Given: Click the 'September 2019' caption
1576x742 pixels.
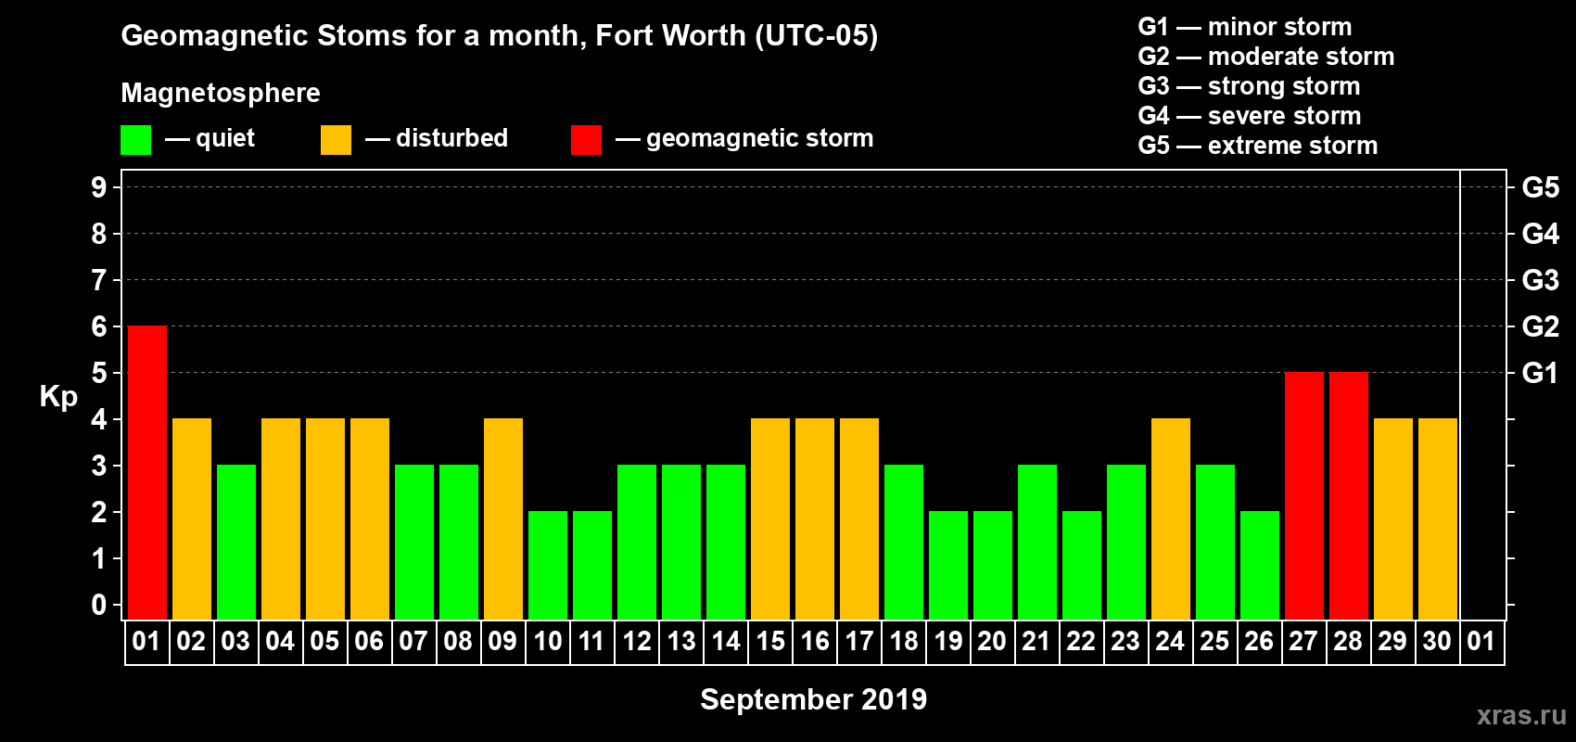Looking at the screenshot, I should [x=813, y=699].
